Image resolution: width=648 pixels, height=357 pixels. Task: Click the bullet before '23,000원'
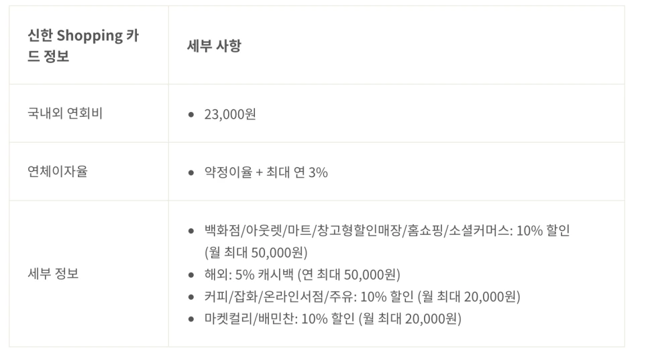point(191,115)
